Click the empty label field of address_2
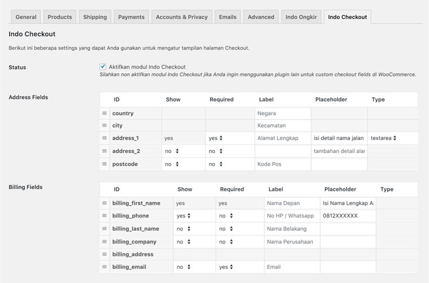Image resolution: width=429 pixels, height=283 pixels. point(283,151)
